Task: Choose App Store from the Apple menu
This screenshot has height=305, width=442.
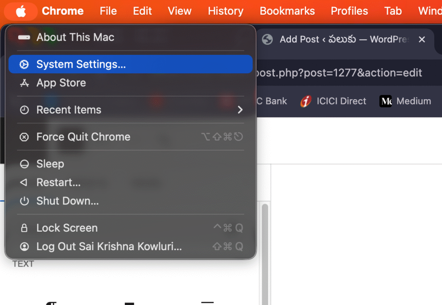Action: tap(130, 83)
